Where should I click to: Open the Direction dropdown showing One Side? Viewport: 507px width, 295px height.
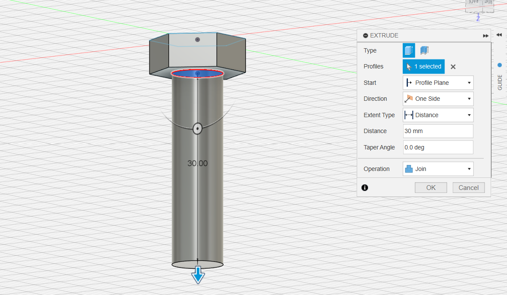tap(438, 99)
